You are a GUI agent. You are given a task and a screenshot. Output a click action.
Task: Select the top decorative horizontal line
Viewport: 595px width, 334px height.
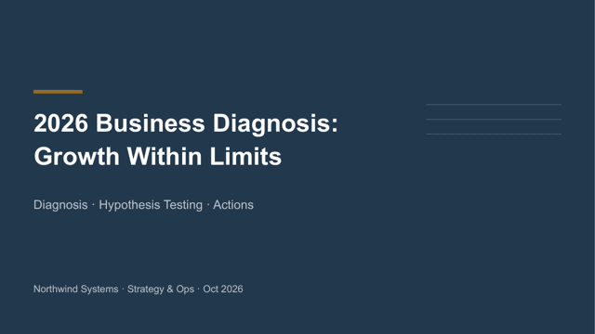(494, 105)
